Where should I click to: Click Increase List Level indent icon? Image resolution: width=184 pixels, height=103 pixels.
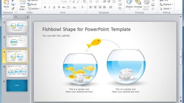click(x=109, y=1)
